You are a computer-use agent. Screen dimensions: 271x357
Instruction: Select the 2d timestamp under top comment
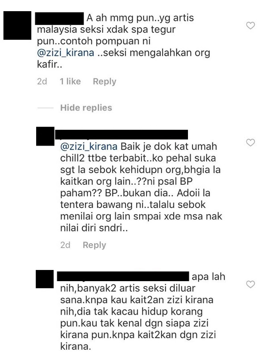tap(42, 82)
